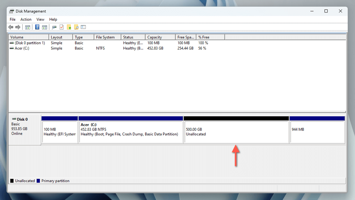Toggle the Show/Hide Console Tree icon
355x200 pixels.
coord(28,27)
